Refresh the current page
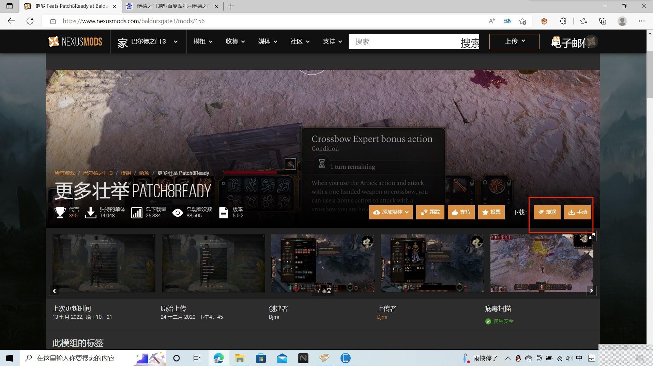653x366 pixels. [x=30, y=21]
